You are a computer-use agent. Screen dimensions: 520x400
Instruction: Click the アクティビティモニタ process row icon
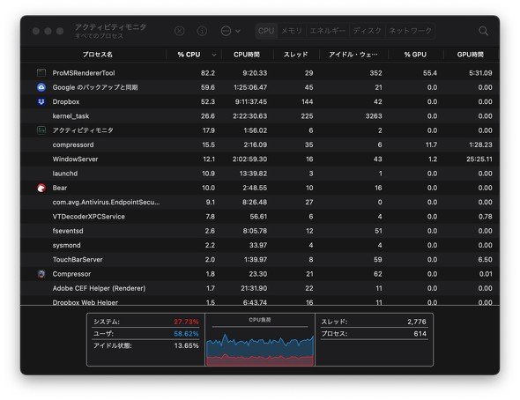click(41, 130)
